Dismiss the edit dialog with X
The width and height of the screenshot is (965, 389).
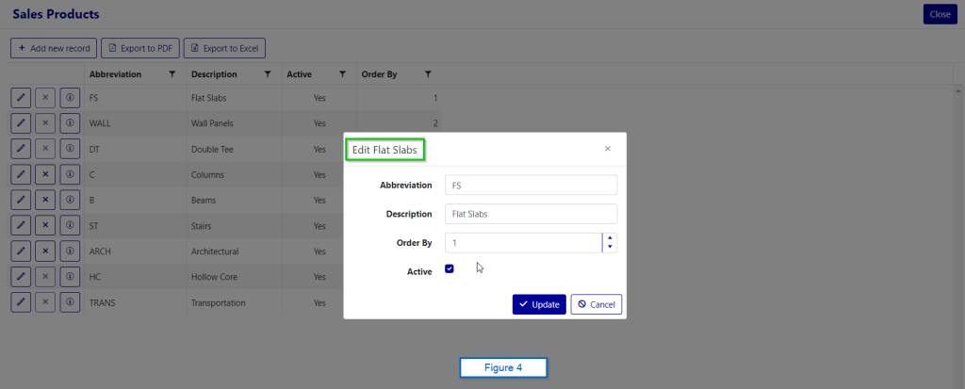pos(608,148)
